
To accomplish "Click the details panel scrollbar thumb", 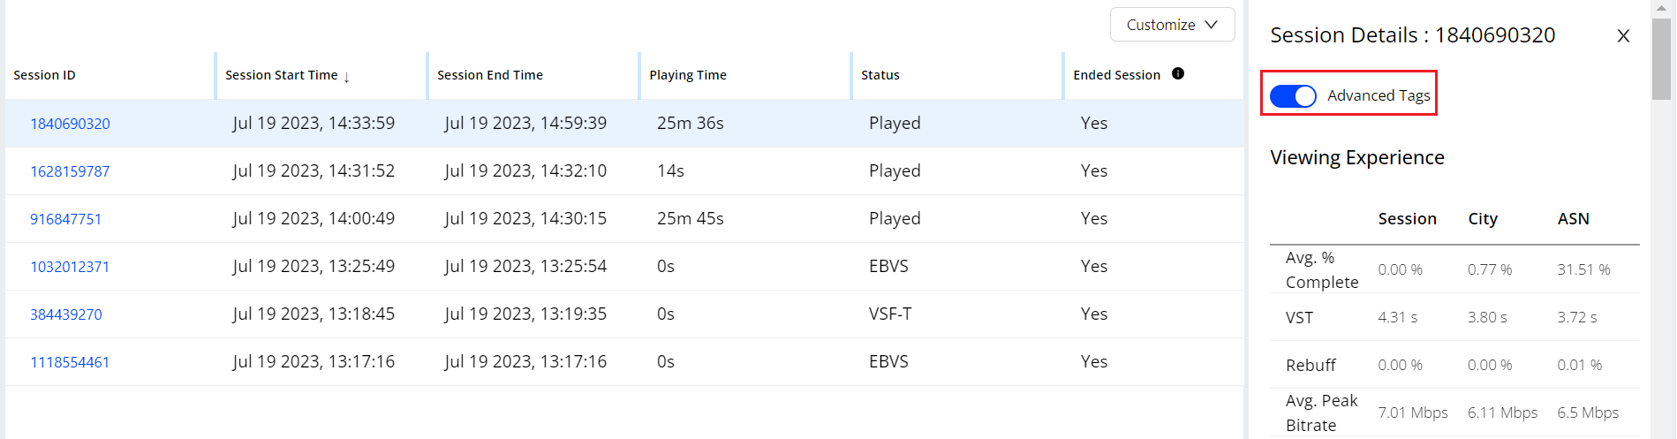I will pyautogui.click(x=1661, y=58).
